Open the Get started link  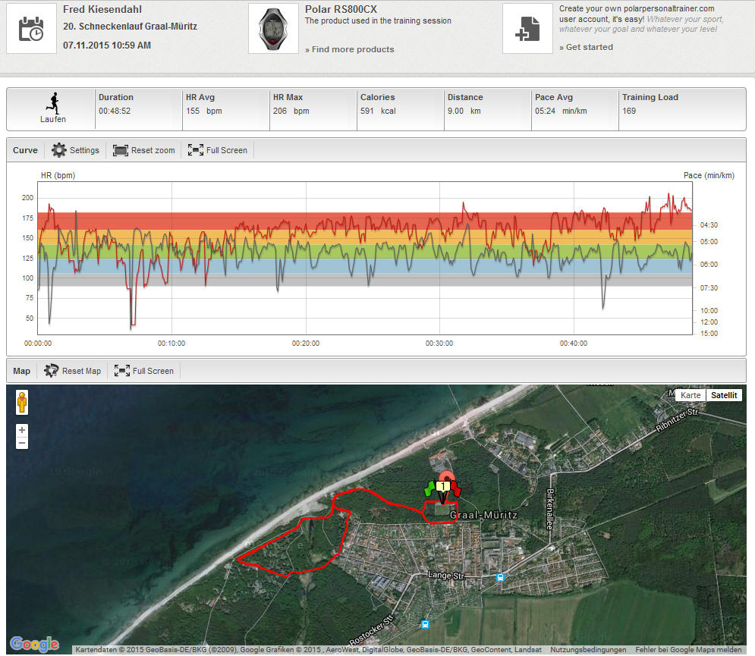pyautogui.click(x=586, y=47)
